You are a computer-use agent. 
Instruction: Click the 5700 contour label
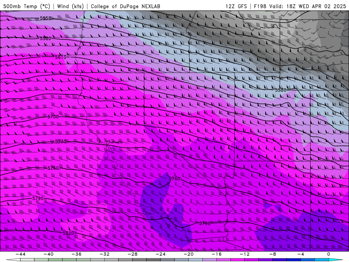53,117
